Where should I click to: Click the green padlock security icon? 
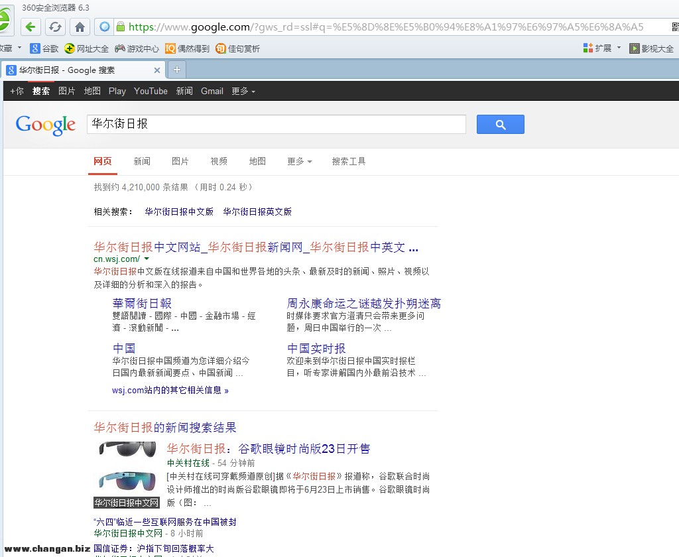121,27
